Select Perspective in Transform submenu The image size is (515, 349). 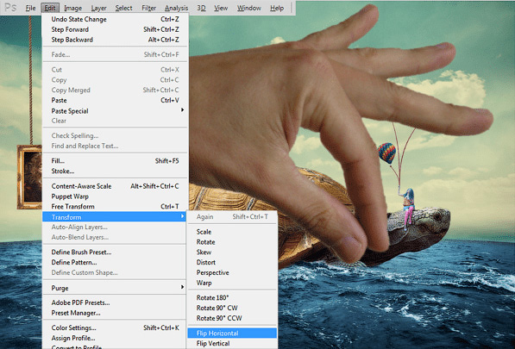click(232, 272)
